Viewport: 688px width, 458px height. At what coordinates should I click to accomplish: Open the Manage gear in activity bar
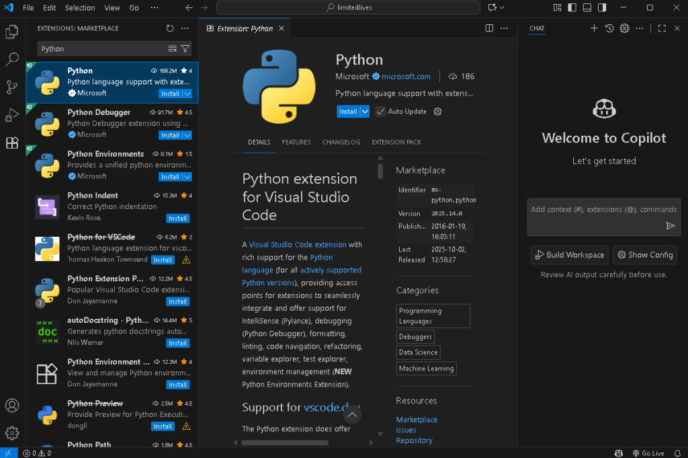click(x=11, y=433)
